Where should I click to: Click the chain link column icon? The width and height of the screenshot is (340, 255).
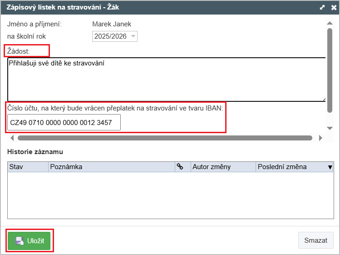(180, 167)
